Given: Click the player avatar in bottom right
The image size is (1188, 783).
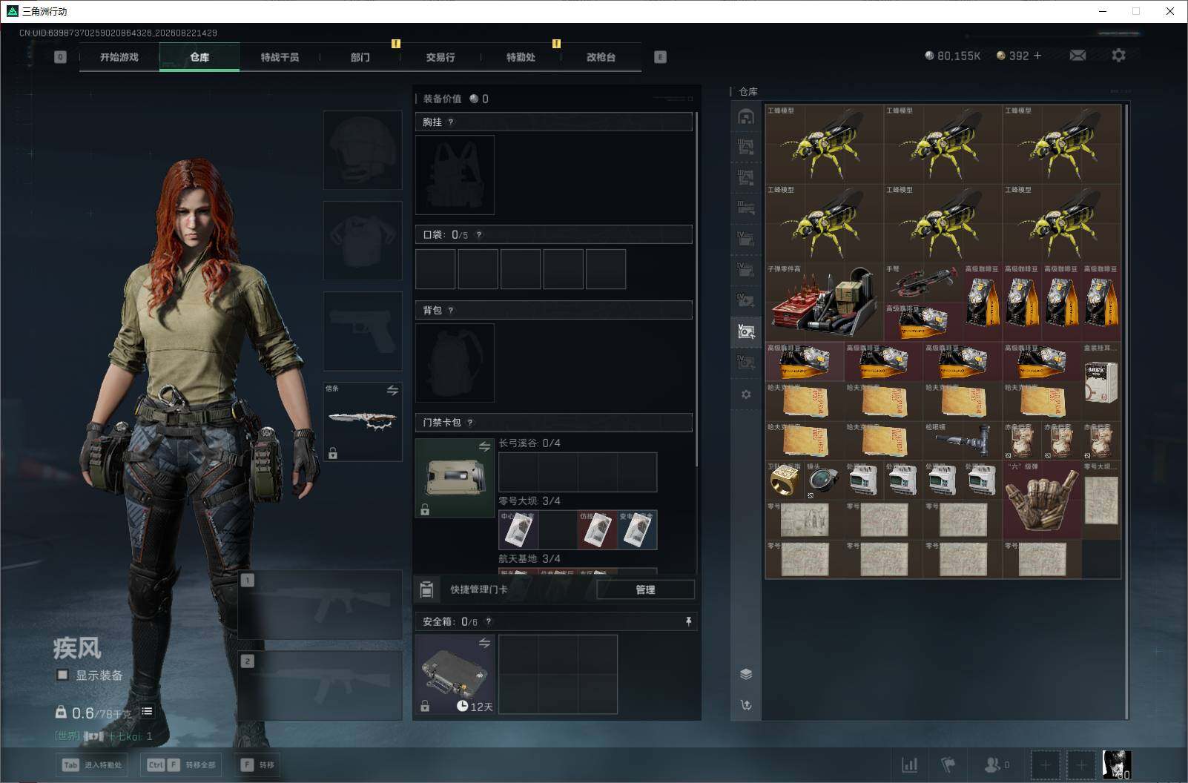Looking at the screenshot, I should (1116, 765).
